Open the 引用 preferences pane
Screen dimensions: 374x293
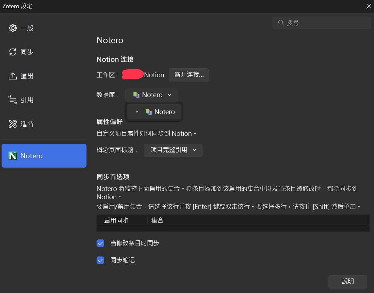tap(44, 100)
